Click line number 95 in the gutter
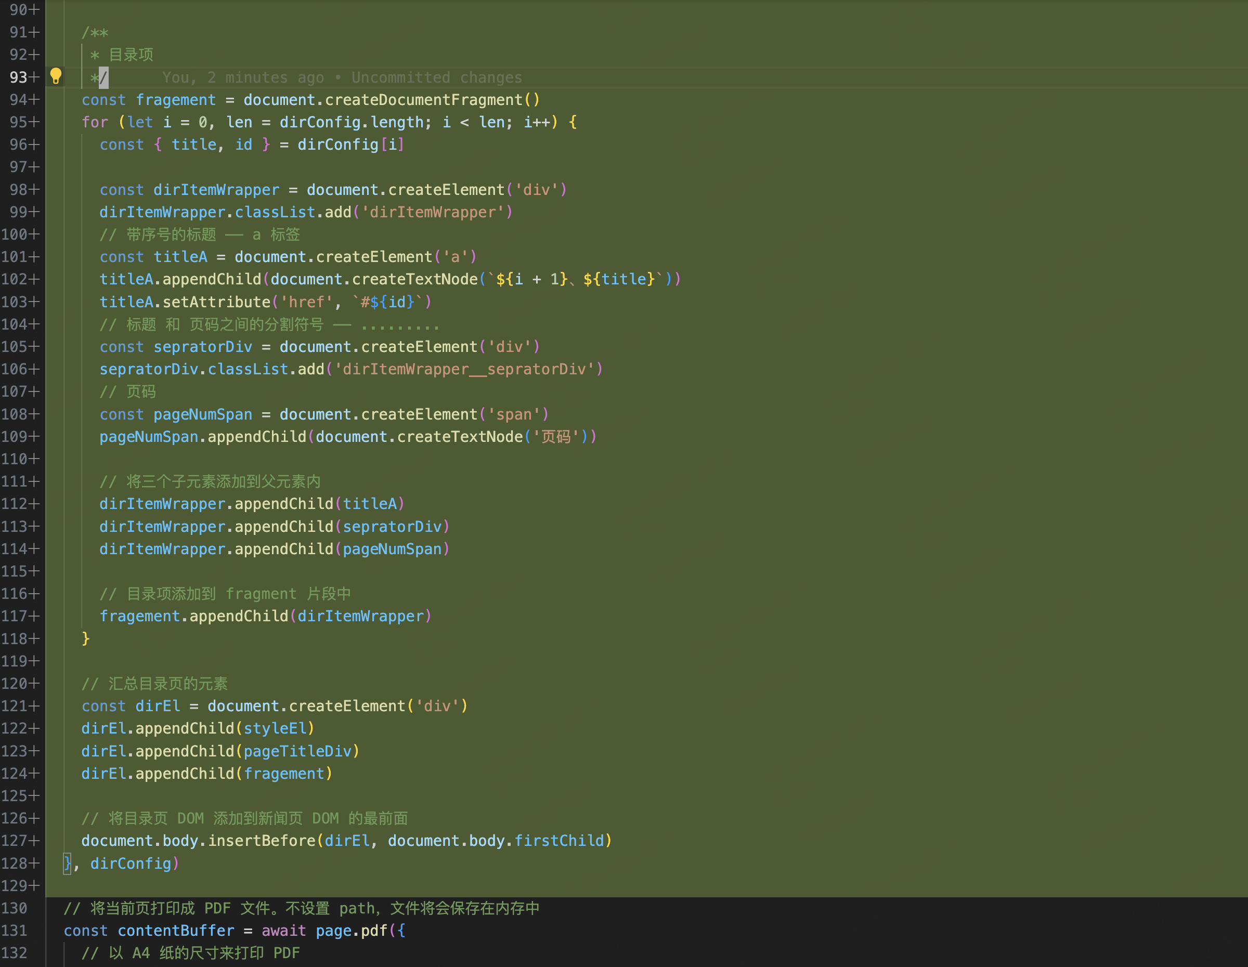 (18, 122)
